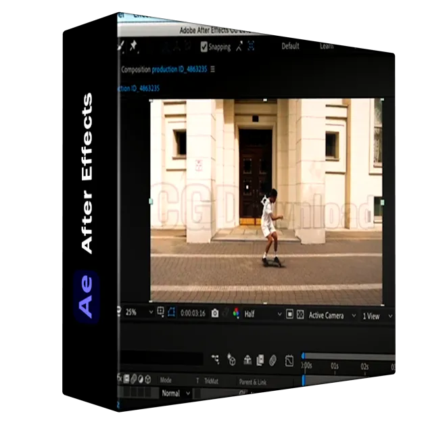Click the Parent & Link column header
Viewport: 426px width, 426px height.
253,382
